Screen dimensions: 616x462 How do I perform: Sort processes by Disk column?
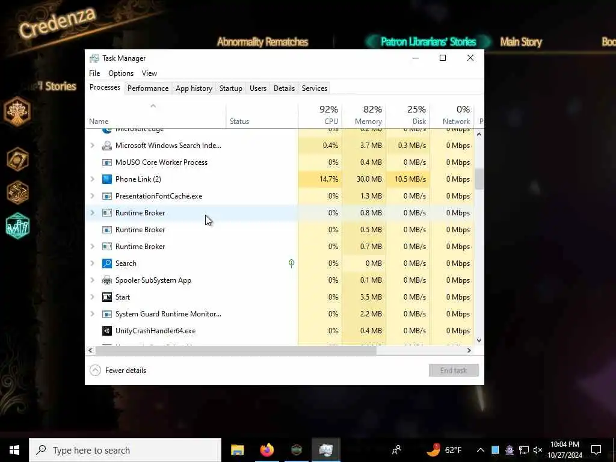point(408,115)
